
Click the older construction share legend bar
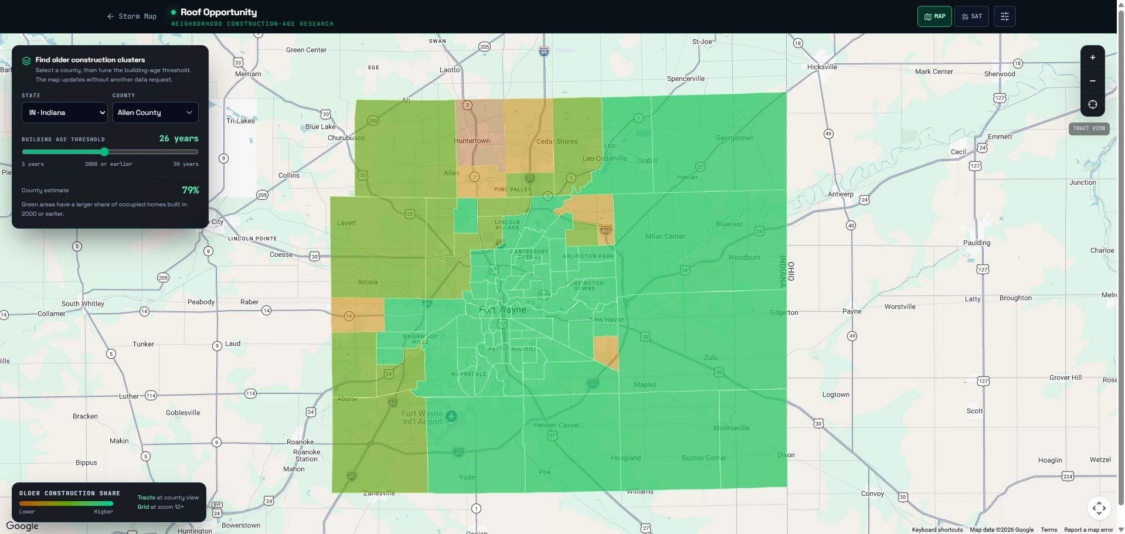point(66,503)
